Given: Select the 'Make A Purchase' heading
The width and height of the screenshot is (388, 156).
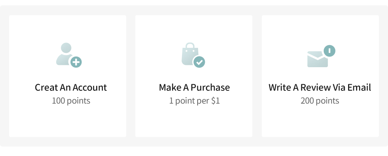Looking at the screenshot, I should (x=194, y=87).
